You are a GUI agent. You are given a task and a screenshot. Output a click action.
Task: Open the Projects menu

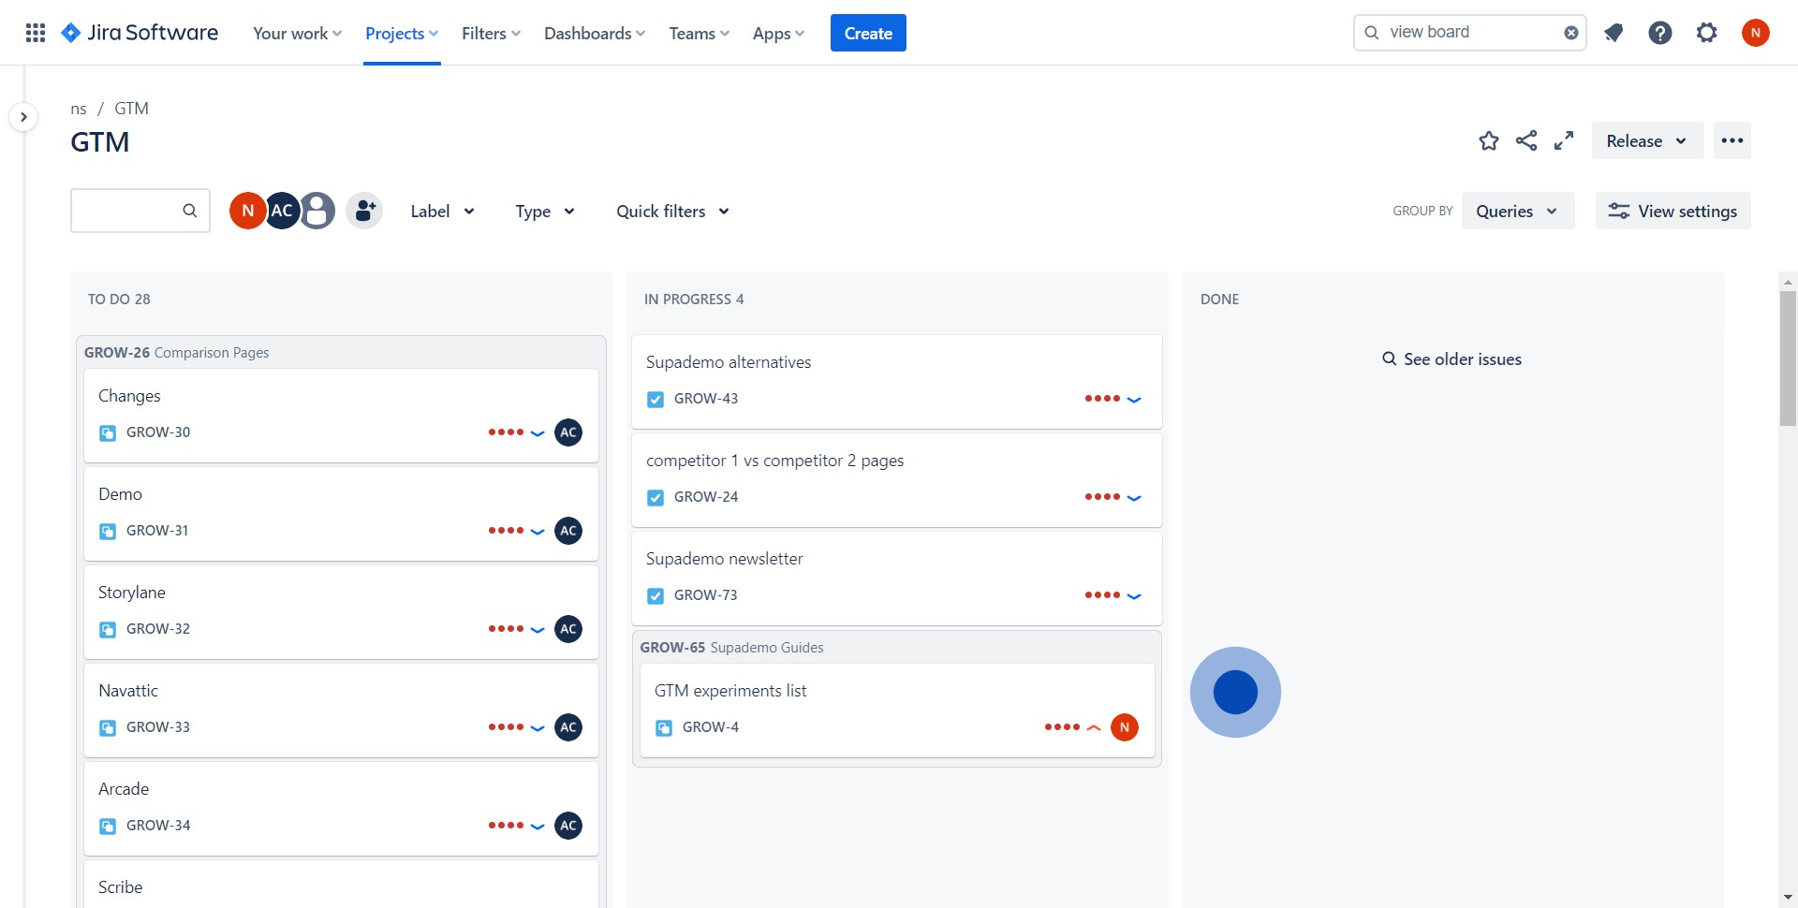(x=401, y=34)
